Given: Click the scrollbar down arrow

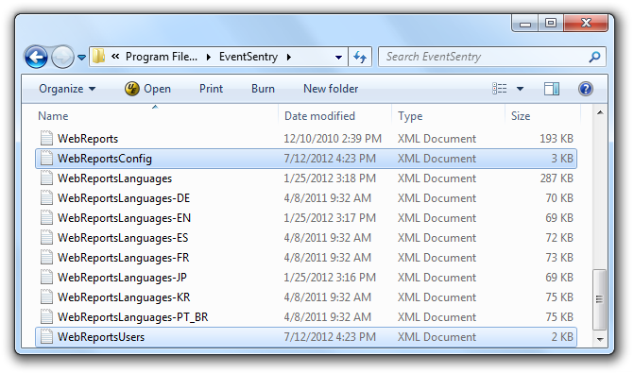Looking at the screenshot, I should (x=600, y=339).
